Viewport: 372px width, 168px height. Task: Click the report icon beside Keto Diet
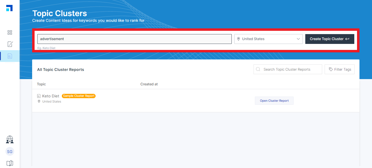click(39, 96)
